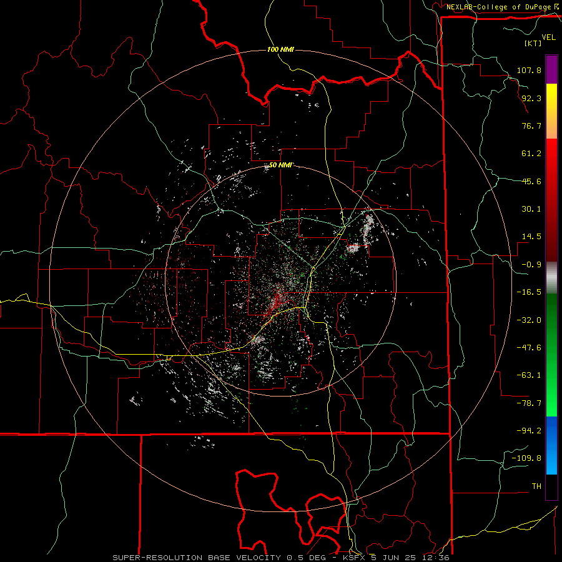The height and width of the screenshot is (562, 562).
Task: Click the -16.5 legend value
Action: 529,292
